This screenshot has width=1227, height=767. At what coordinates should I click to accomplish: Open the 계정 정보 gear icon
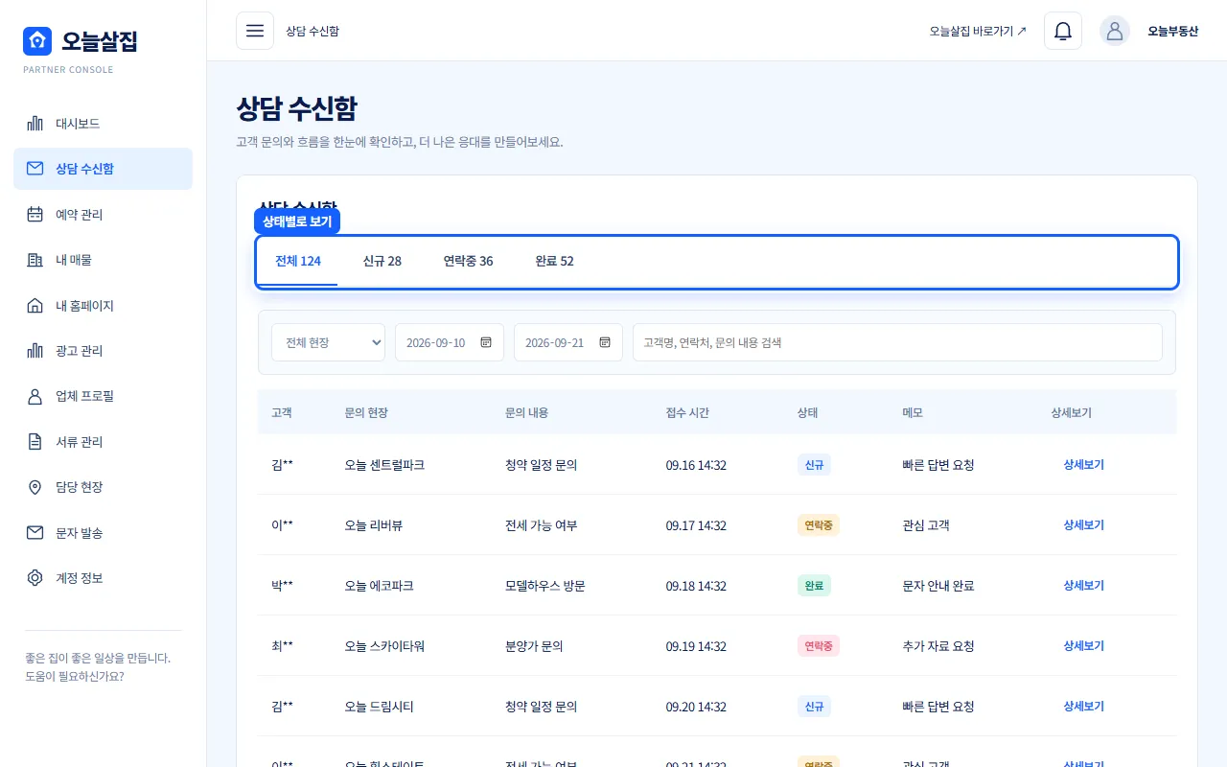click(35, 578)
